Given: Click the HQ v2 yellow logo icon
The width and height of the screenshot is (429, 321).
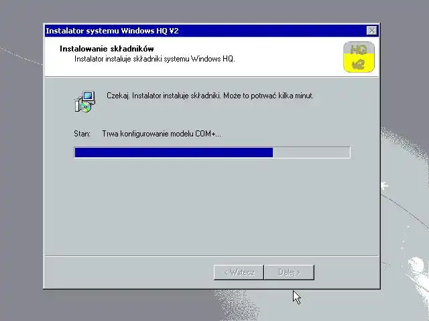Looking at the screenshot, I should pos(359,57).
